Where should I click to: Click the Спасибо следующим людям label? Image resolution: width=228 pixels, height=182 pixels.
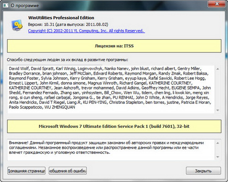pos(67,60)
